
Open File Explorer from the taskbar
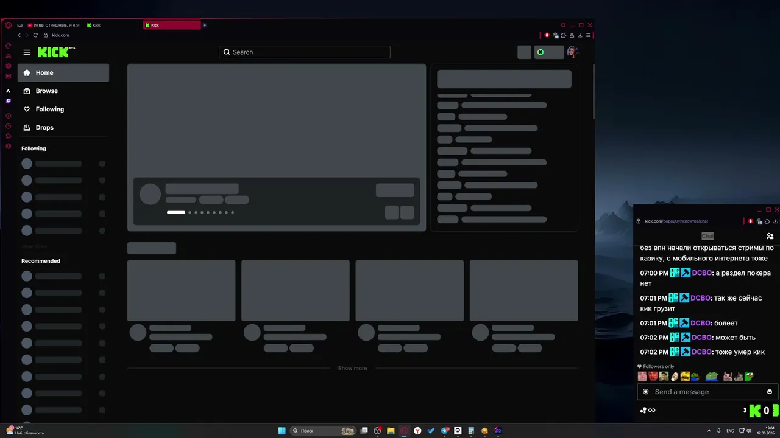(x=391, y=431)
